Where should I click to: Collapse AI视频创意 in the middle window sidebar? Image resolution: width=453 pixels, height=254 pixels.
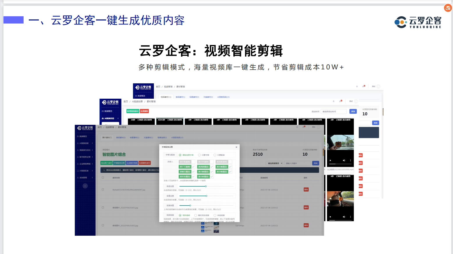[110, 118]
